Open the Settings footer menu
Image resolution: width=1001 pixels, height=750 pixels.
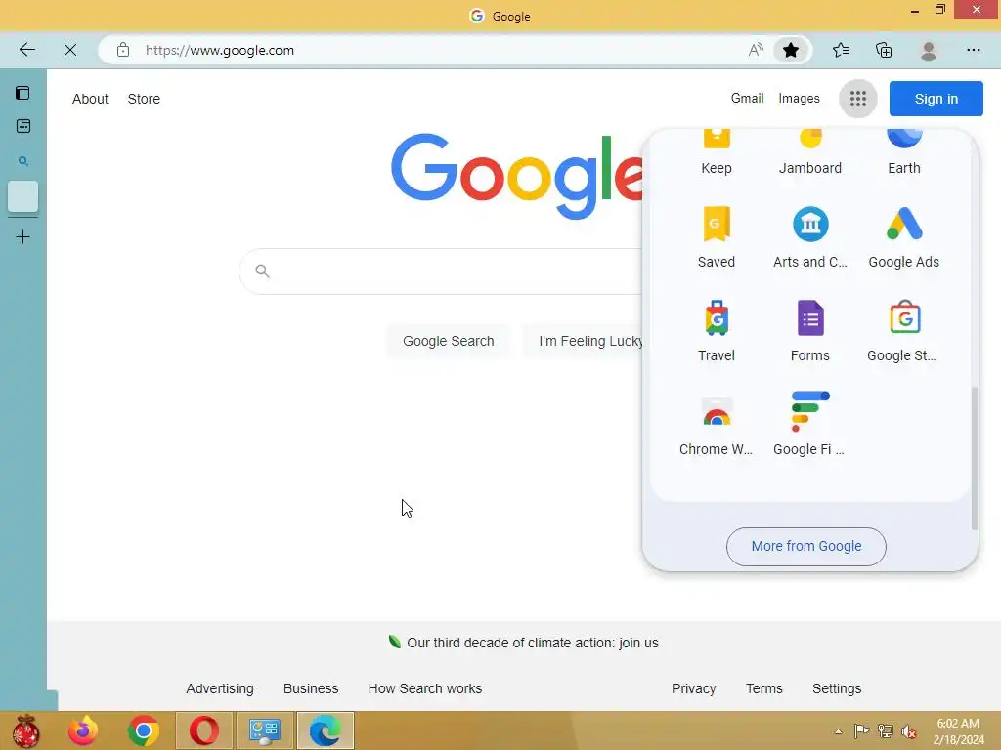pos(837,688)
